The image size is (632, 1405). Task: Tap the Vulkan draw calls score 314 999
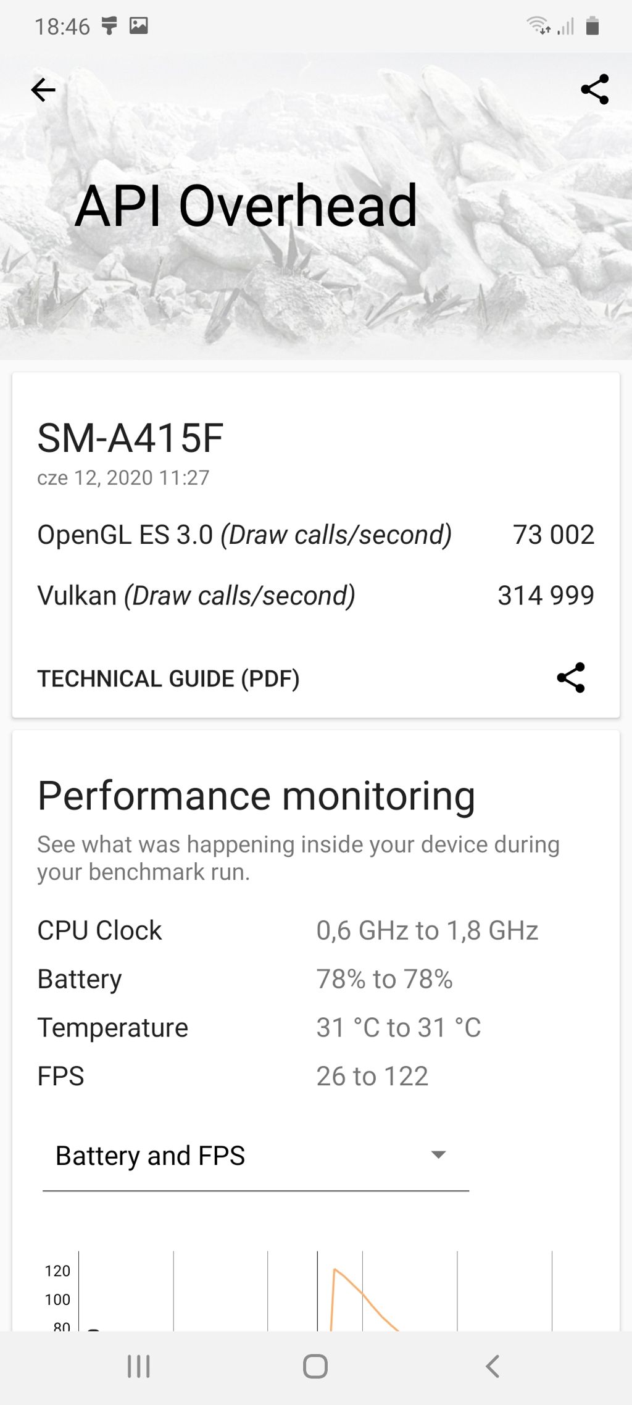click(546, 596)
